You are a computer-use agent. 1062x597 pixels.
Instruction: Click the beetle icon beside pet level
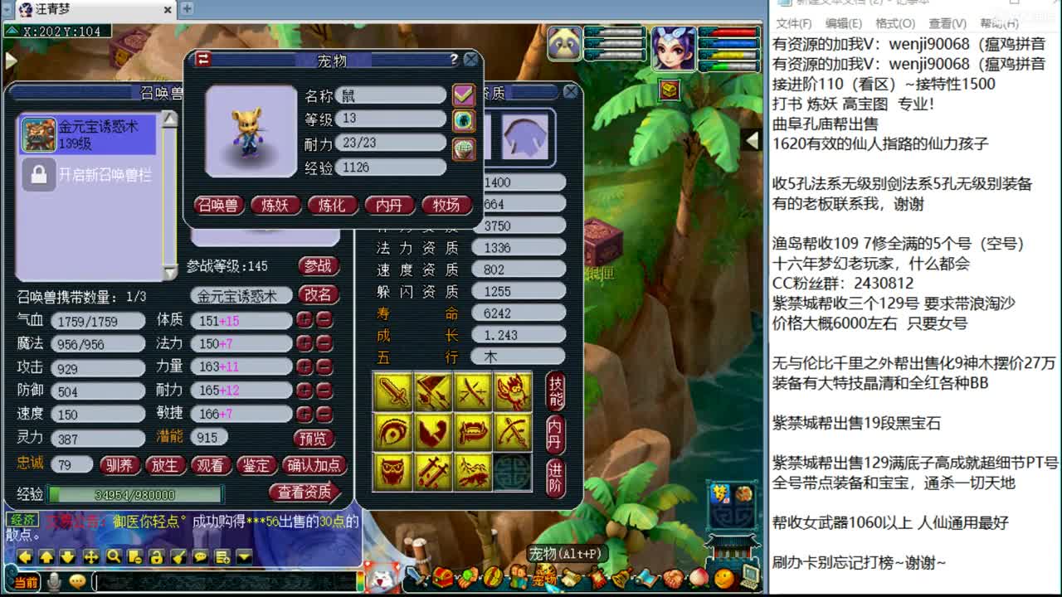pos(464,120)
